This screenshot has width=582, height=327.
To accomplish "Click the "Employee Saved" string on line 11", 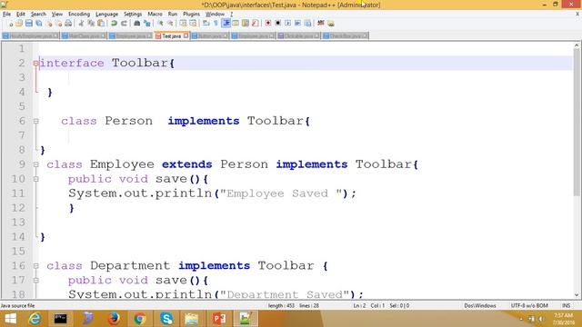I will click(281, 193).
